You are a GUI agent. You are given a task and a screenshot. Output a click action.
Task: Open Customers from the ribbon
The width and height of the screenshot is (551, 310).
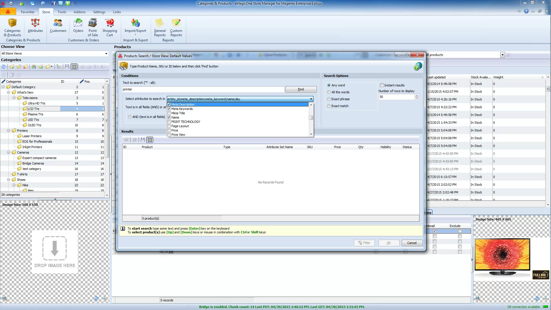coord(58,25)
